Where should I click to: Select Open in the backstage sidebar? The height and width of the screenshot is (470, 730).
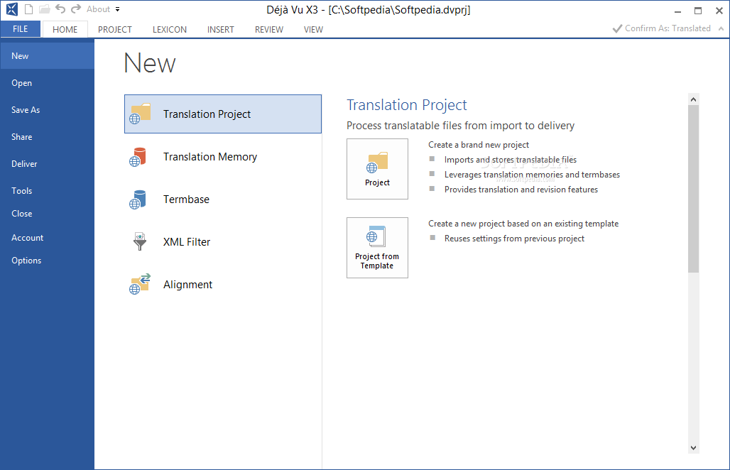coord(47,83)
